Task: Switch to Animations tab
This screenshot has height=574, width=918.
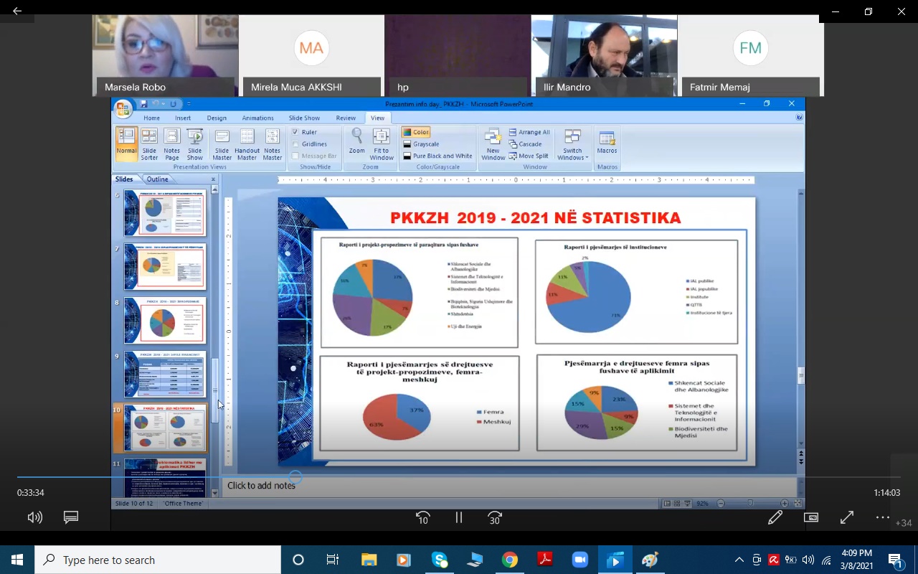Action: 257,118
